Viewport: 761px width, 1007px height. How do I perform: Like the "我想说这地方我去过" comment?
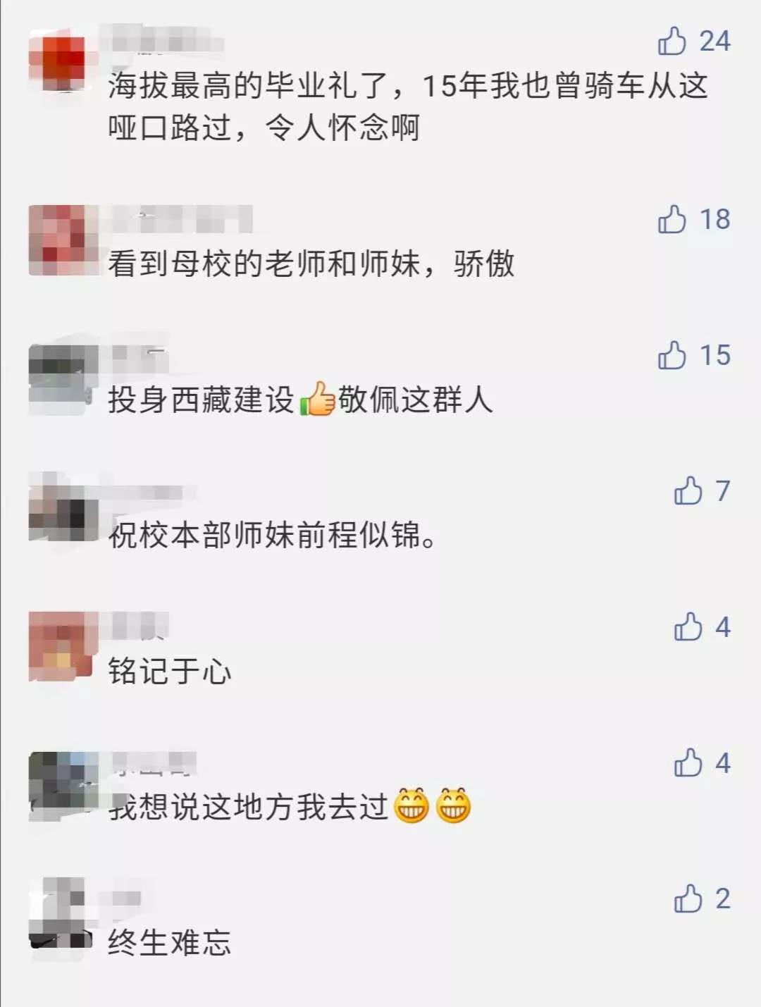coord(688,763)
